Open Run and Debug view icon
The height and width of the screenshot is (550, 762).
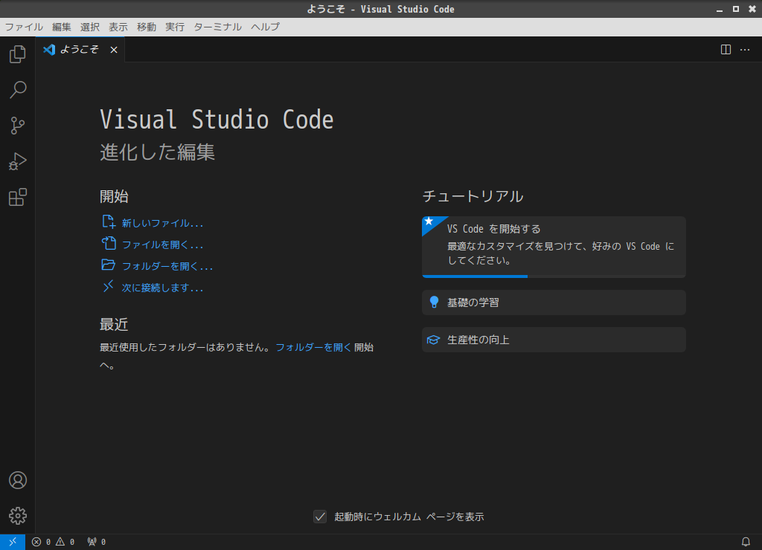pos(18,161)
